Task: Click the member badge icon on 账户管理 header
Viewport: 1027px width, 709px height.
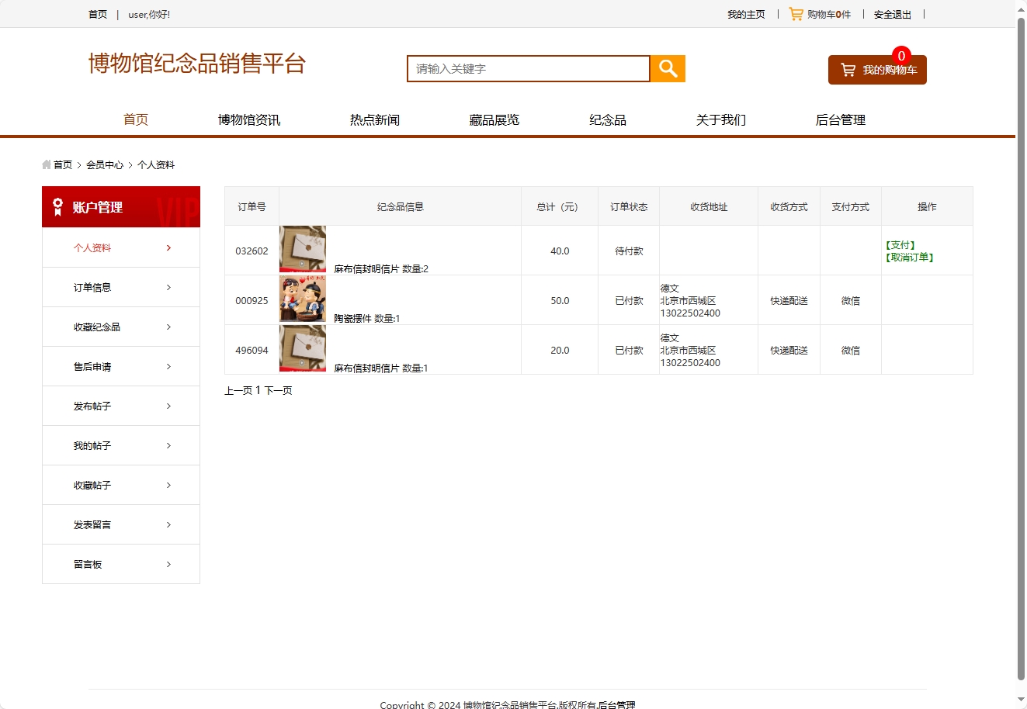Action: [x=56, y=206]
